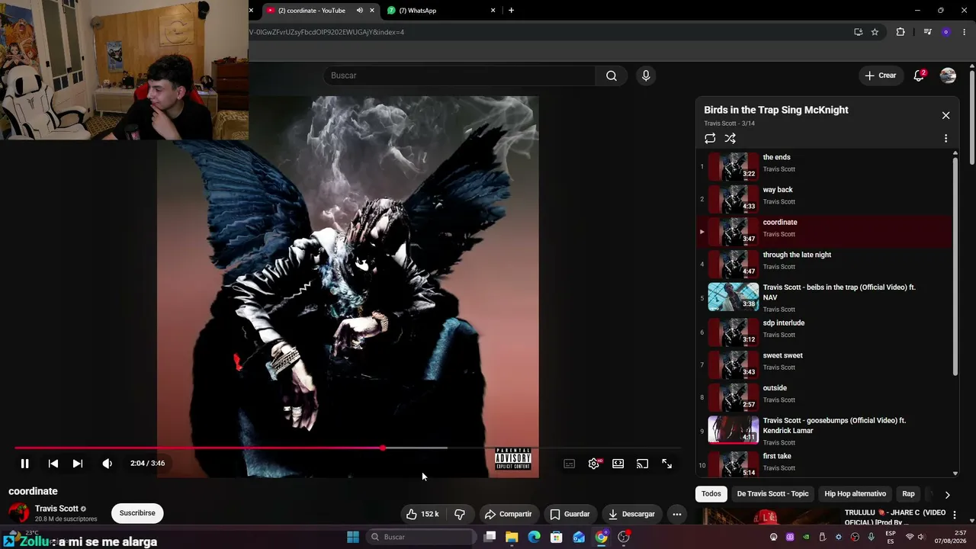Start voice search with microphone icon

[x=646, y=75]
